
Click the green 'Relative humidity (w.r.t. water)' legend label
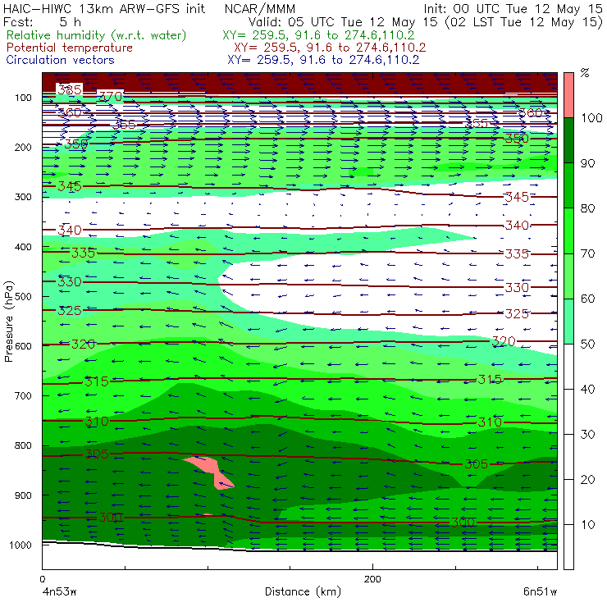click(x=97, y=35)
